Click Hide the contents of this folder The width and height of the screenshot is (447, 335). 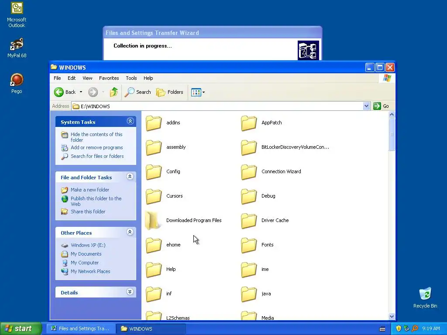pos(96,137)
